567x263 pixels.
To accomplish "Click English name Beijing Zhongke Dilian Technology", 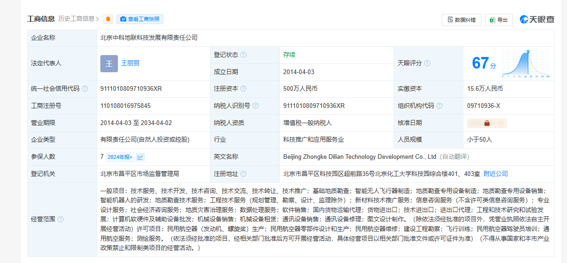I will point(360,157).
